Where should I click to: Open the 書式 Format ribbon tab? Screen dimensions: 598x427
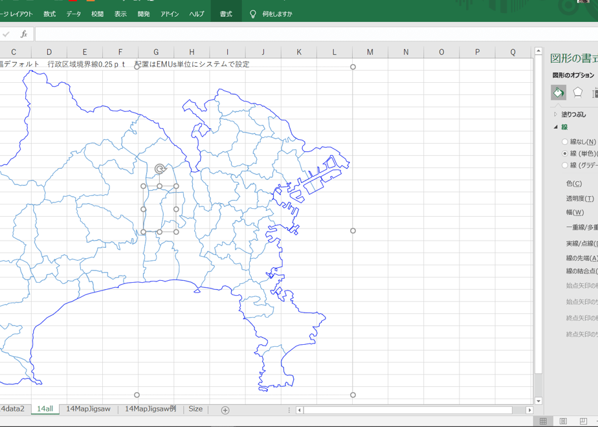226,14
